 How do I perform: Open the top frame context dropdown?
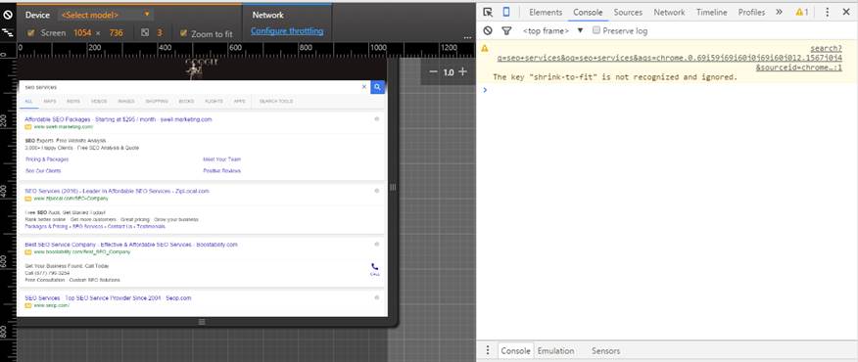tap(553, 30)
